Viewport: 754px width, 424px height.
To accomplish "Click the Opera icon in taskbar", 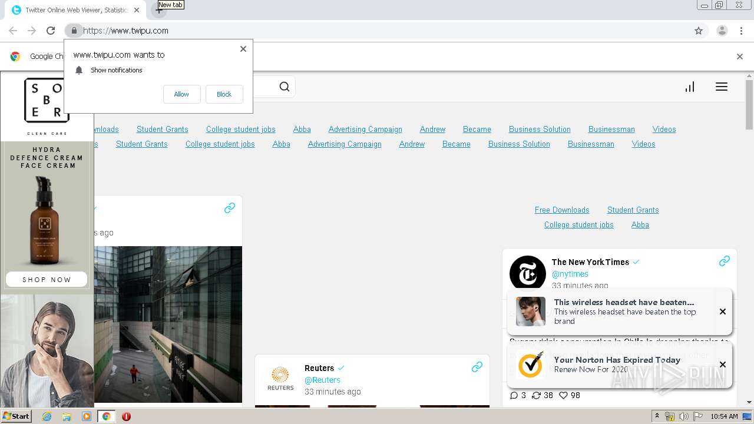I will [x=126, y=416].
